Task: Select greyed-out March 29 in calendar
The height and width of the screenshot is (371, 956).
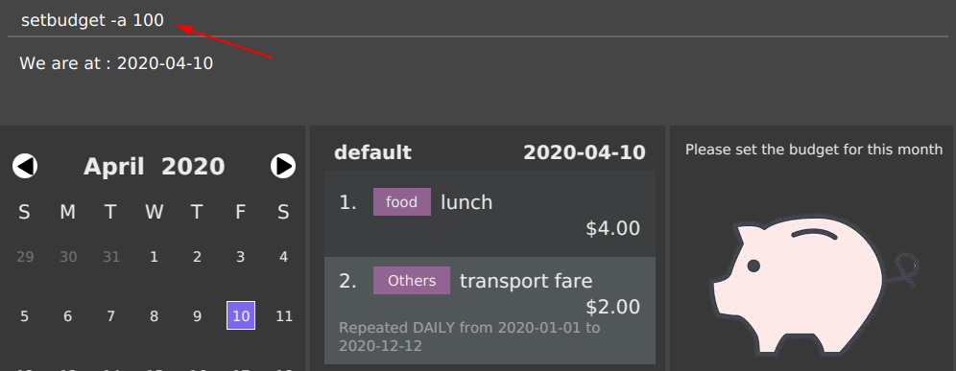Action: click(x=24, y=257)
